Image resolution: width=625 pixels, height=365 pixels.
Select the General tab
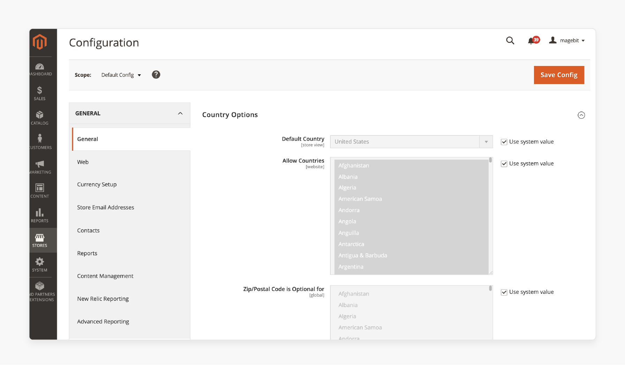point(131,139)
